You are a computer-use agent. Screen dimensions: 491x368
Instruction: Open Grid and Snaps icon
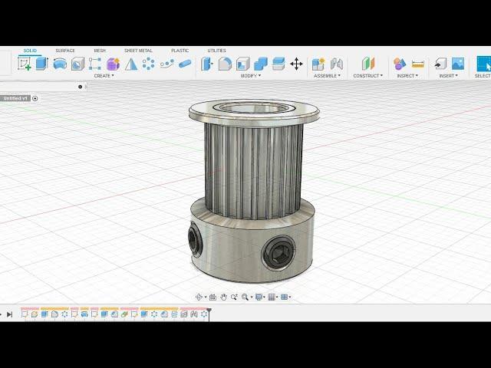pyautogui.click(x=272, y=297)
